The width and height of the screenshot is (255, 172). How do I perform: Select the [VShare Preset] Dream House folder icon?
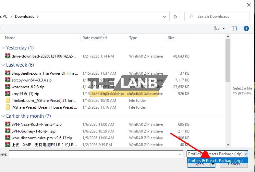(x=8, y=107)
